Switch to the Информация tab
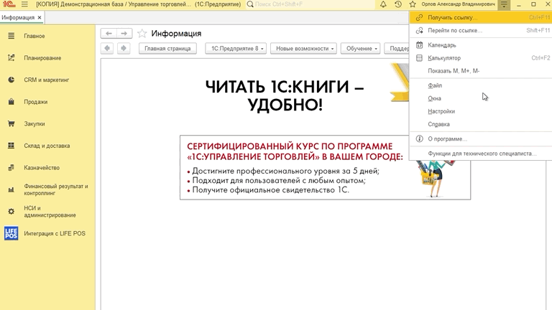The image size is (552, 310). (18, 17)
